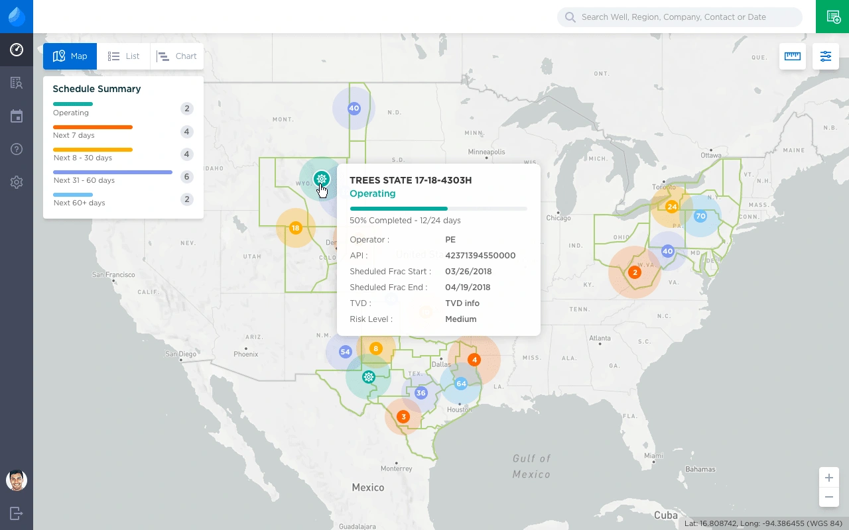This screenshot has height=530, width=849.
Task: Click the operating well gear marker in West Texas
Action: [x=369, y=377]
